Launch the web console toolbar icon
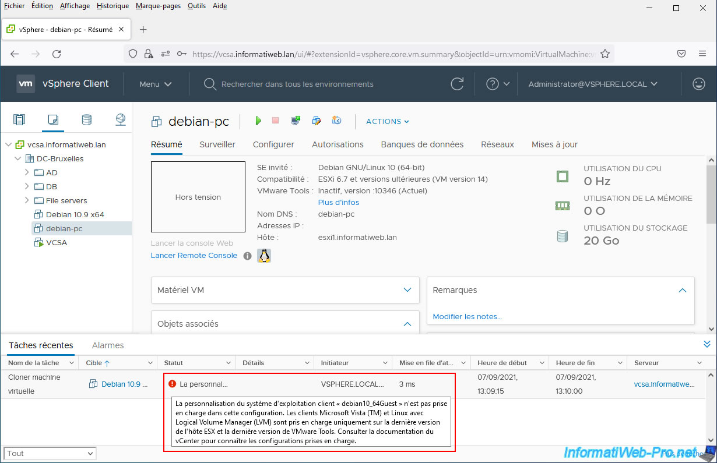The width and height of the screenshot is (717, 463). click(x=296, y=121)
